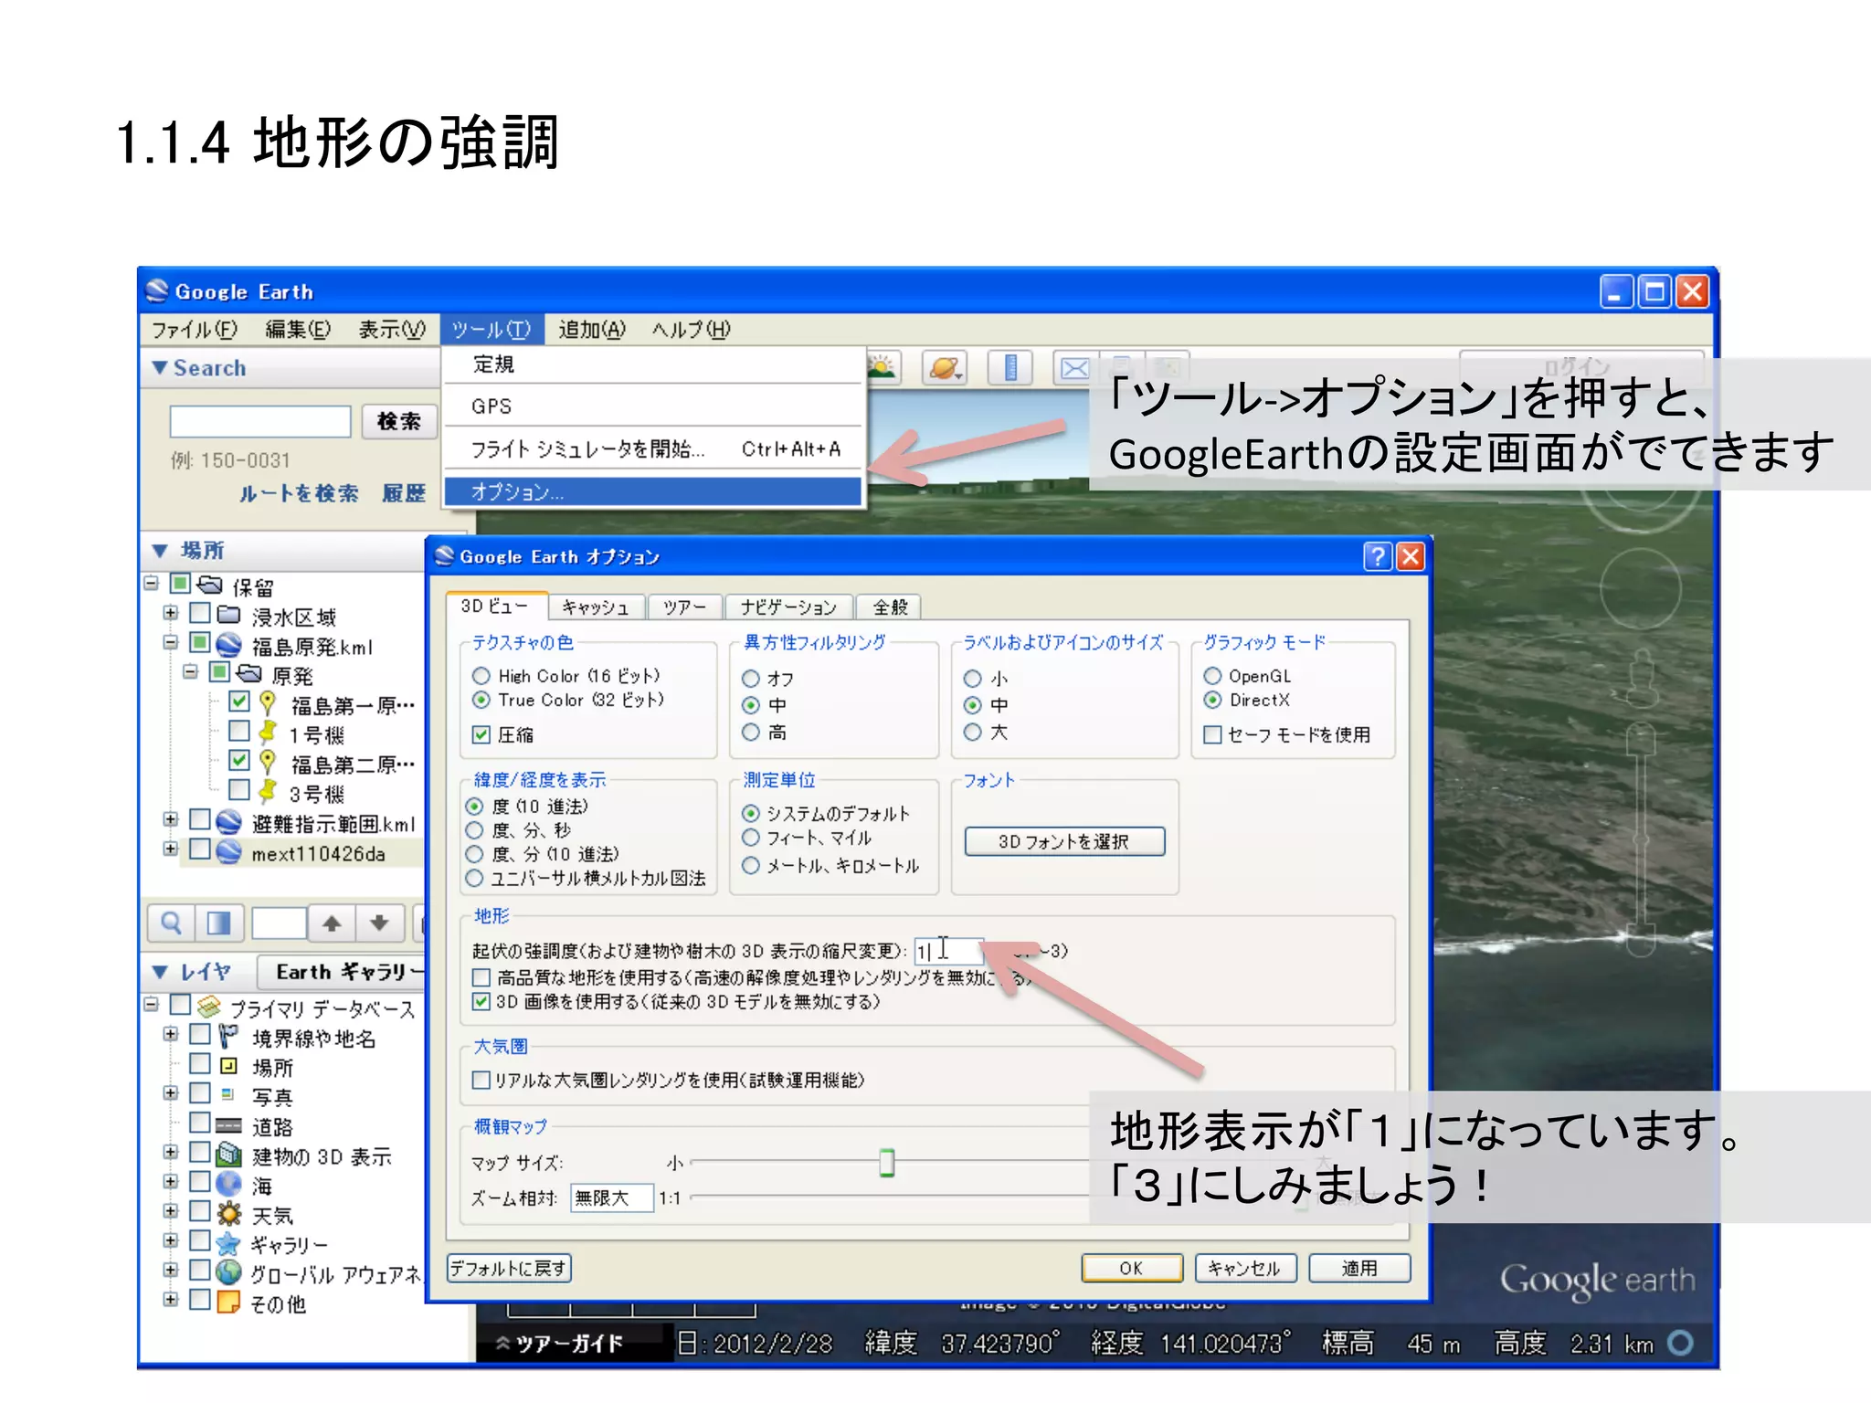This screenshot has height=1403, width=1871.
Task: Click the mext110426da globe icon
Action: click(228, 851)
